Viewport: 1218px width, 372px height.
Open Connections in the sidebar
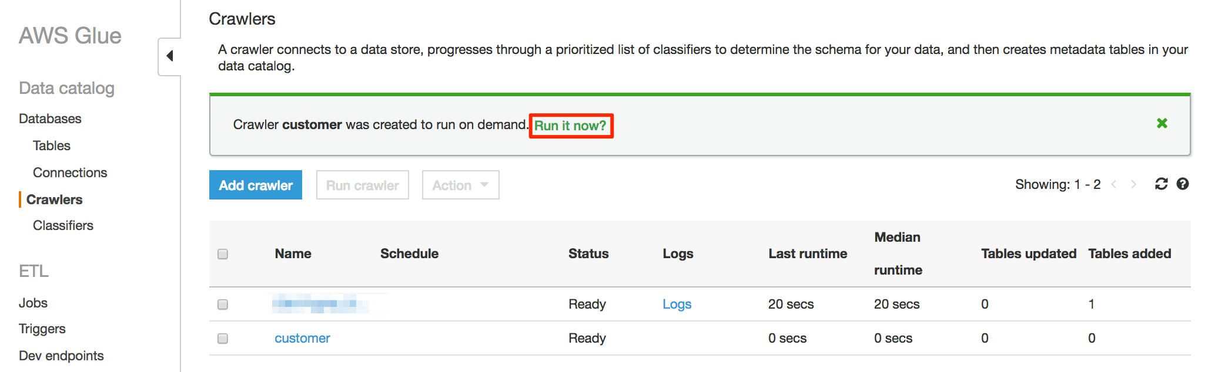pos(70,173)
